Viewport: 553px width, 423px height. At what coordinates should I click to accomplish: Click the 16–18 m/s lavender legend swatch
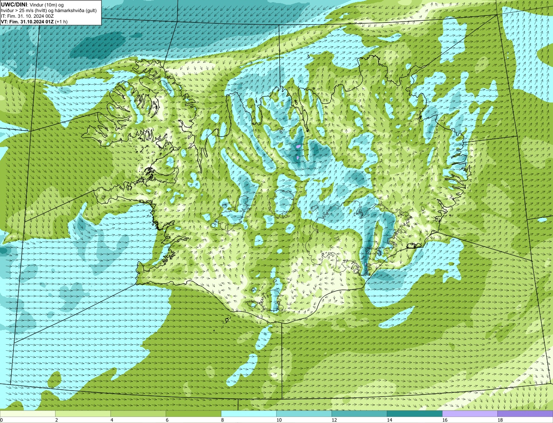pos(470,414)
